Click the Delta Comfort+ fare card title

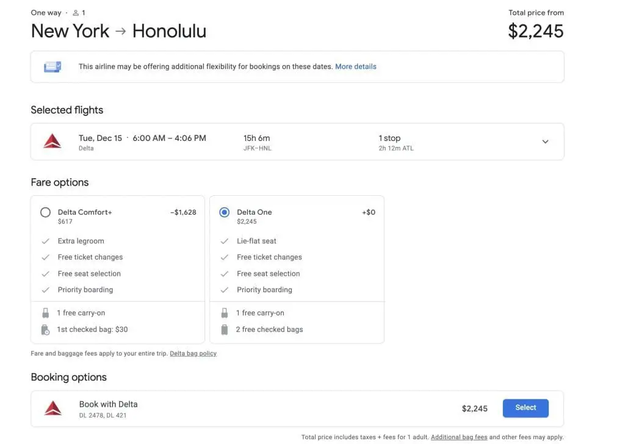(85, 212)
